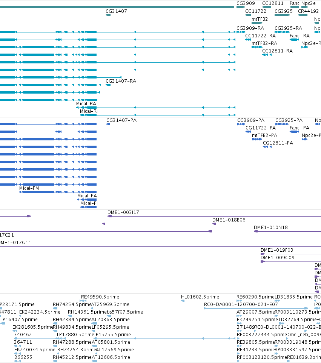
Task: Select the Fancl-RA transcript label
Action: point(299,35)
